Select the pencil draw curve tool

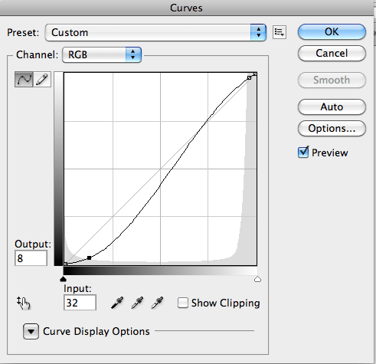coord(42,80)
